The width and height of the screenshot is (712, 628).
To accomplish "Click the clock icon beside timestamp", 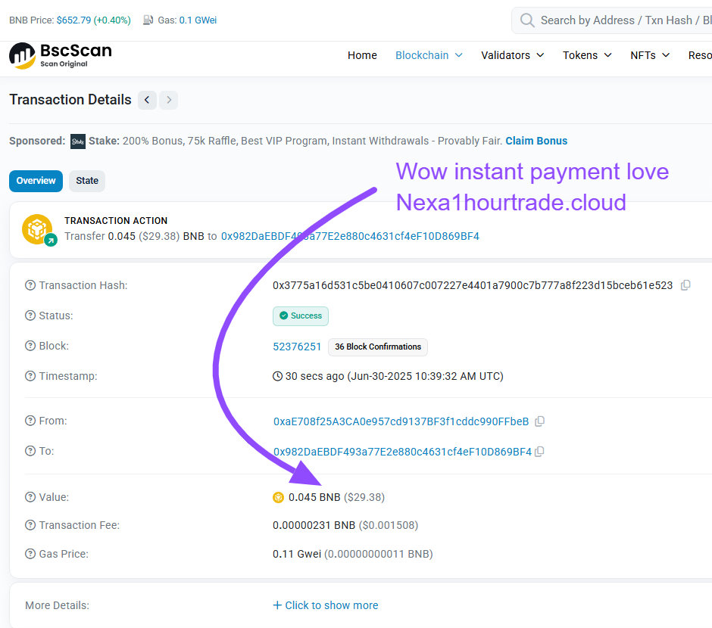I will 277,376.
